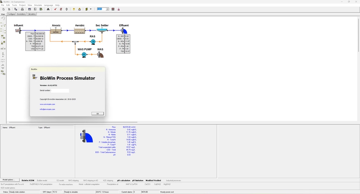Select the Aerobic reactor icon
360x194 pixels.
(x=79, y=31)
